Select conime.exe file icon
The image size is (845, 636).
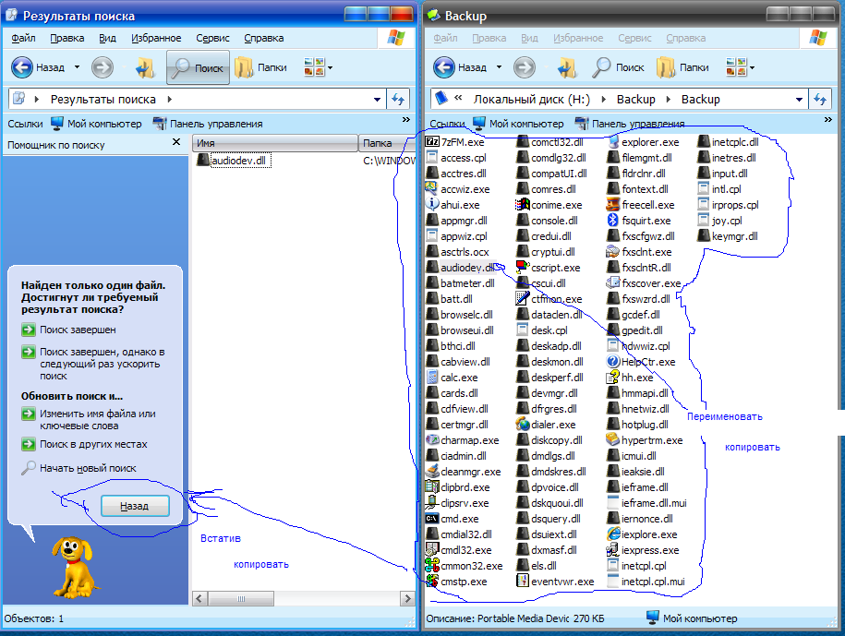tap(522, 205)
